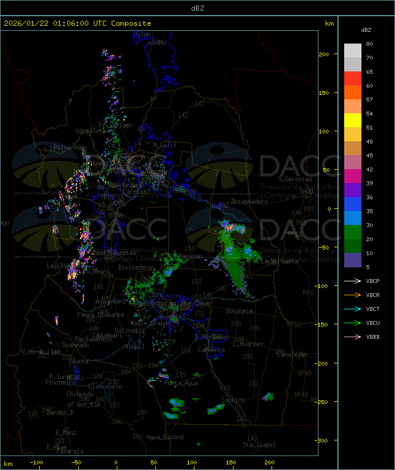Click the white VBCP arrow icon
The image size is (395, 470).
click(x=353, y=281)
